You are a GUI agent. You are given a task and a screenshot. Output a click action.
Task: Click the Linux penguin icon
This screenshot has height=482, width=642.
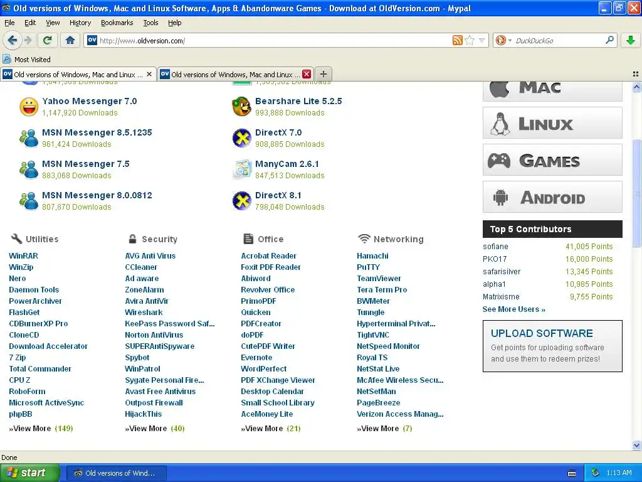point(500,124)
